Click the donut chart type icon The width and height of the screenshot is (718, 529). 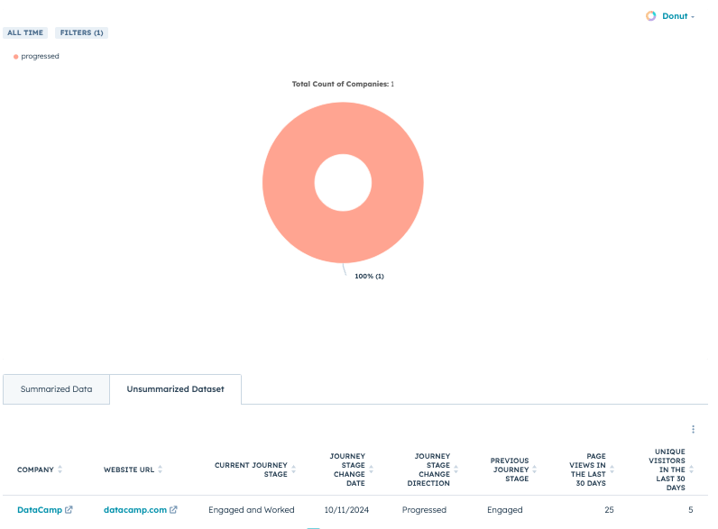[651, 16]
